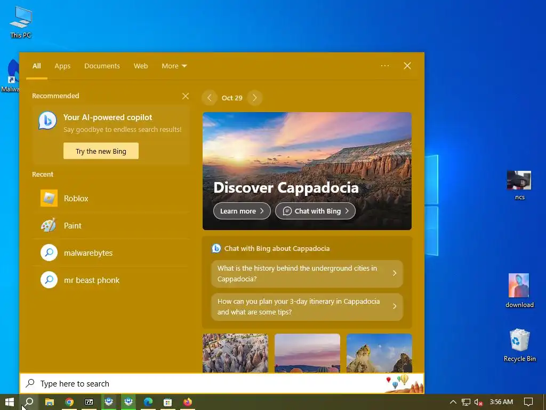Image resolution: width=546 pixels, height=410 pixels.
Task: Open network status tray icon
Action: (466, 402)
